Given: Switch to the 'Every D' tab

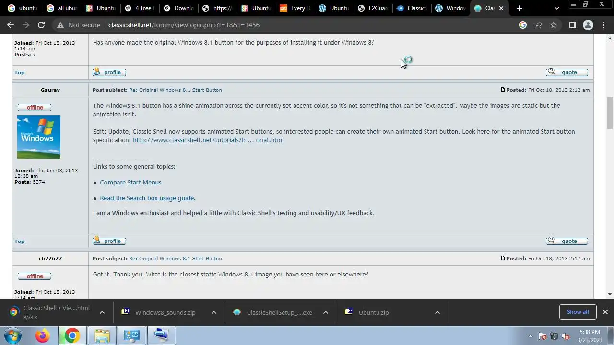Looking at the screenshot, I should click(295, 8).
